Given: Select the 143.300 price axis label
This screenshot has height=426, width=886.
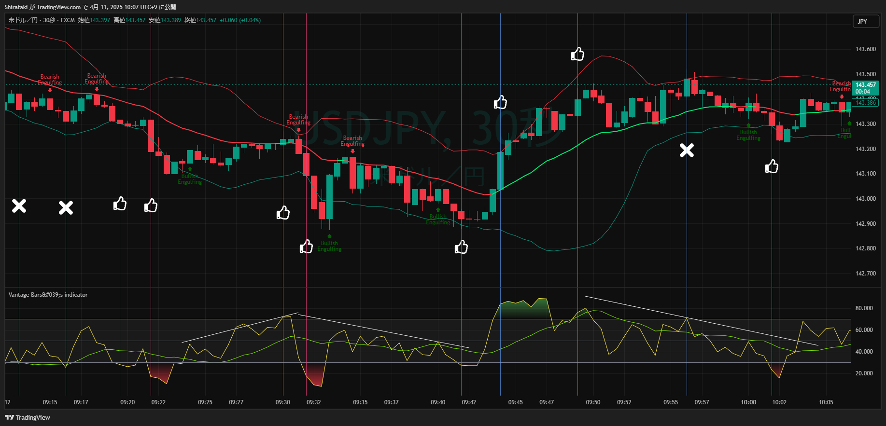Looking at the screenshot, I should (866, 124).
